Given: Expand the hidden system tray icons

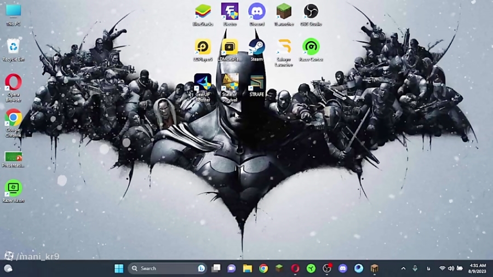Looking at the screenshot, I should pyautogui.click(x=403, y=269).
